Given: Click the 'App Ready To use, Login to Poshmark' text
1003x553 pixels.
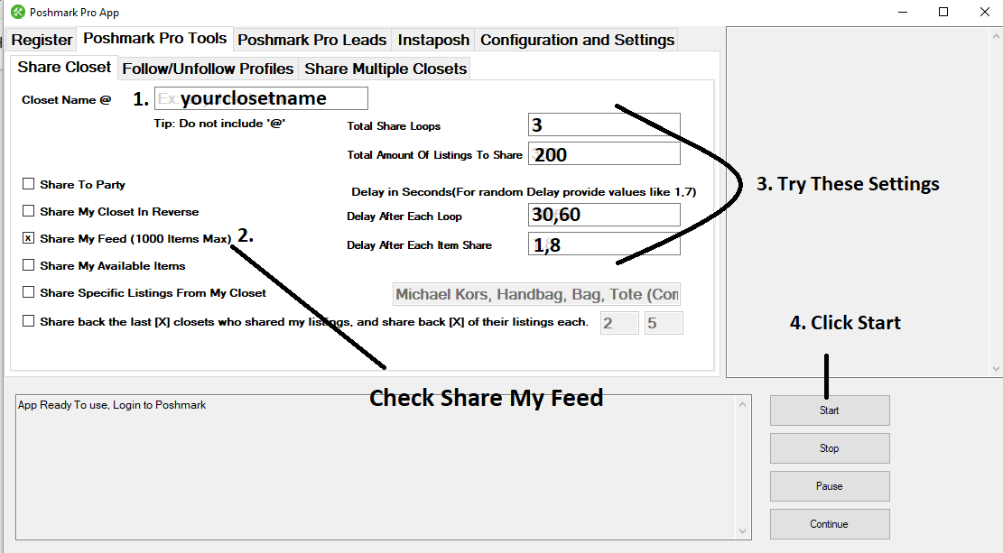Looking at the screenshot, I should tap(112, 405).
